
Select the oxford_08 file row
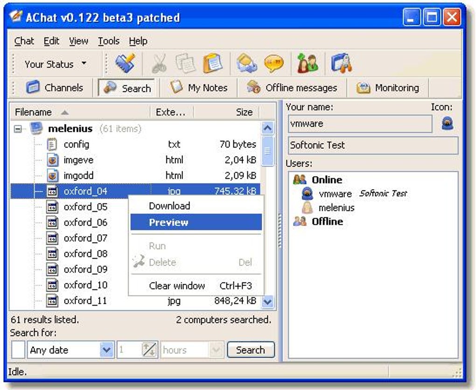pyautogui.click(x=85, y=253)
